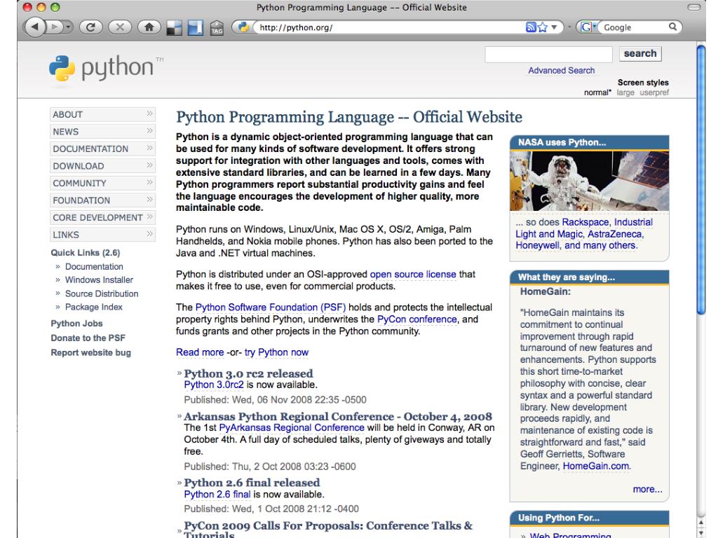The height and width of the screenshot is (538, 718).
Task: Open the Python Jobs link
Action: 76,324
